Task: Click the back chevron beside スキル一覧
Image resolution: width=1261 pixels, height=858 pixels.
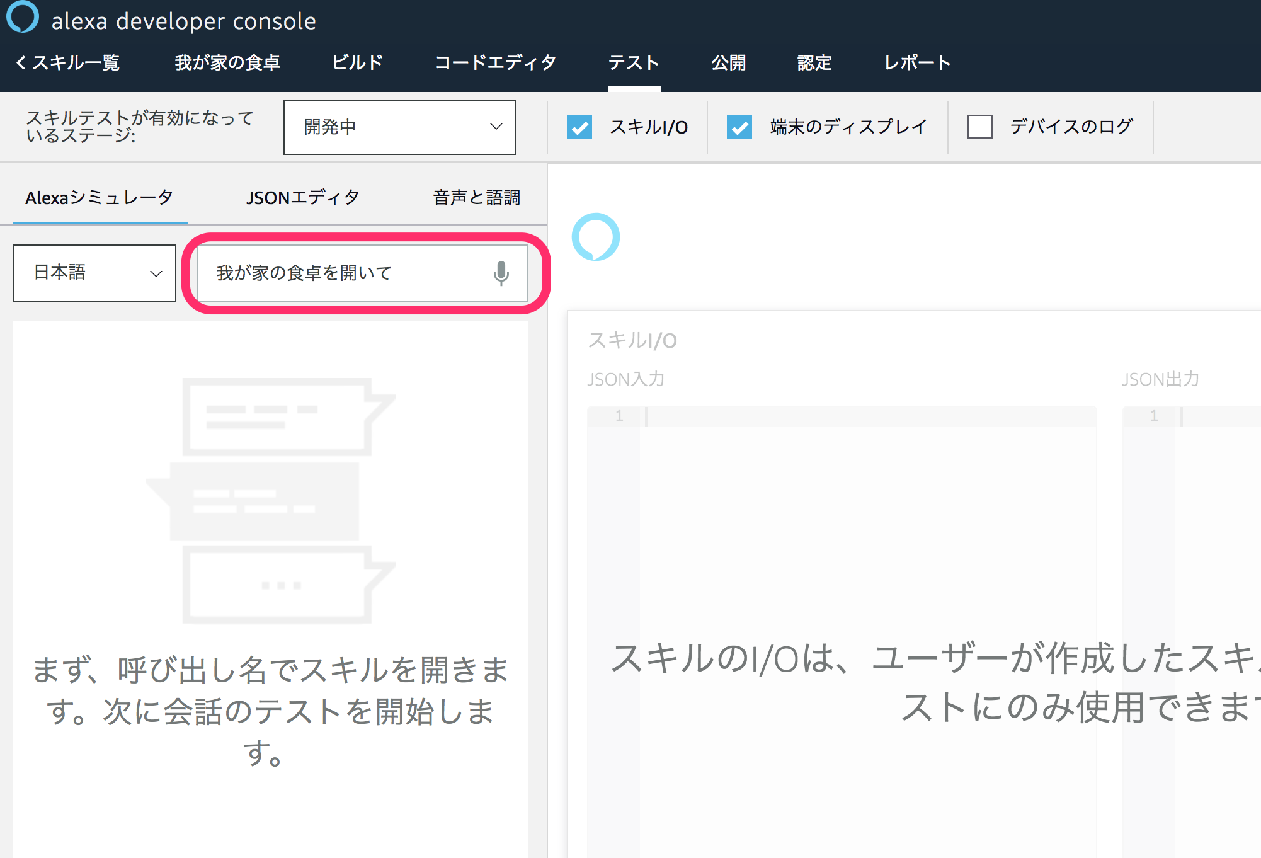Action: coord(21,62)
